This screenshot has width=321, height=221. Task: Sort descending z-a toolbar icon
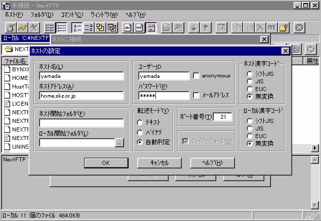(89, 27)
